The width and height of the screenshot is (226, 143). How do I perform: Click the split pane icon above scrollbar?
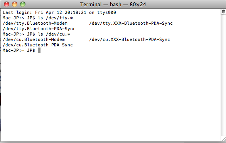point(224,12)
